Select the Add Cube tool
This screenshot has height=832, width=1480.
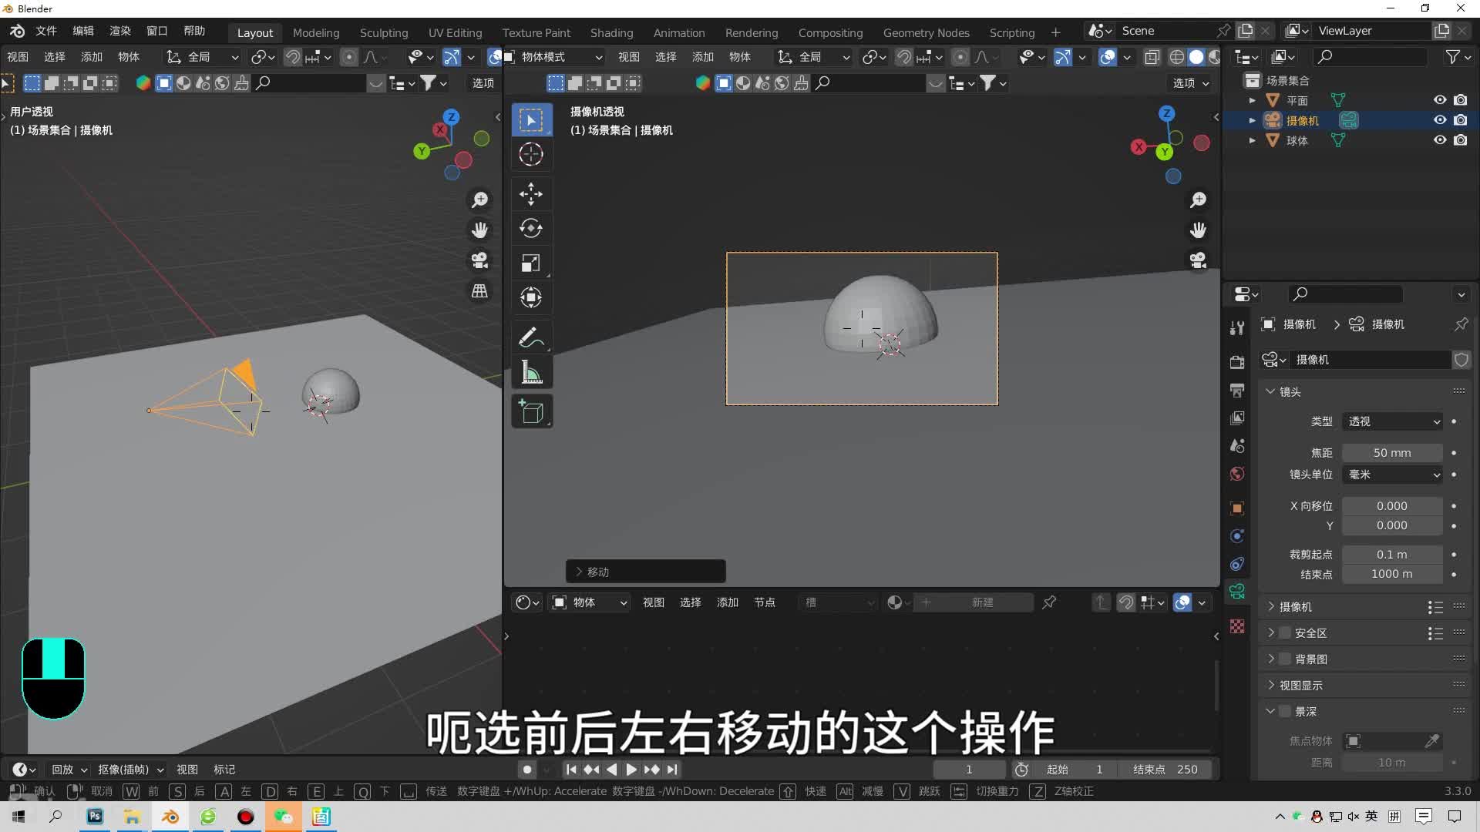click(531, 411)
